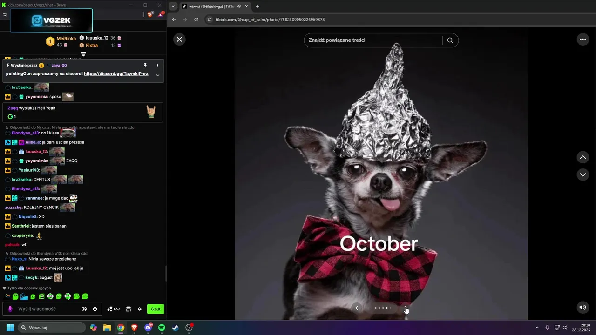The image size is (596, 335).
Task: Open chat settings gear
Action: pos(139,309)
